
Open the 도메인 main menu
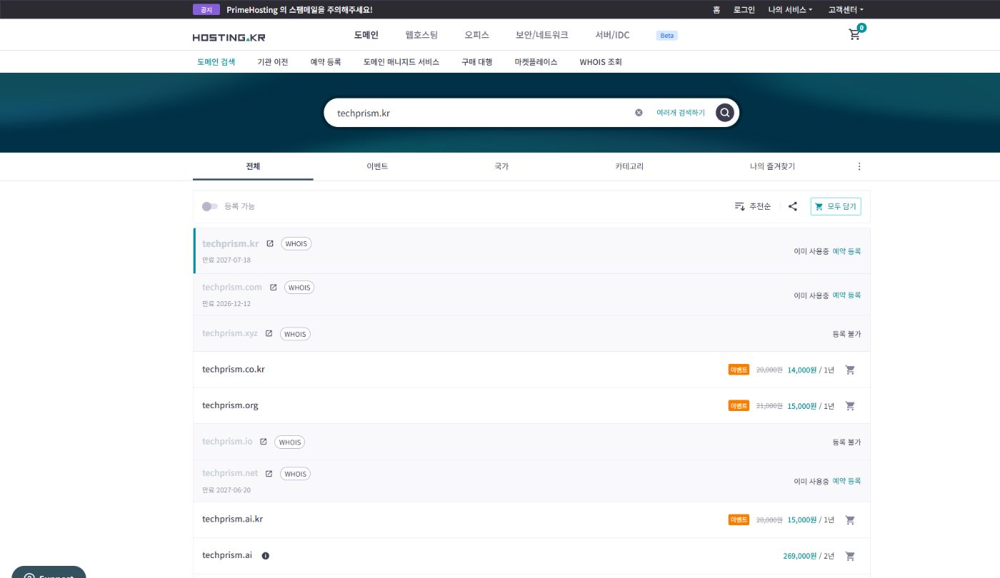tap(366, 34)
